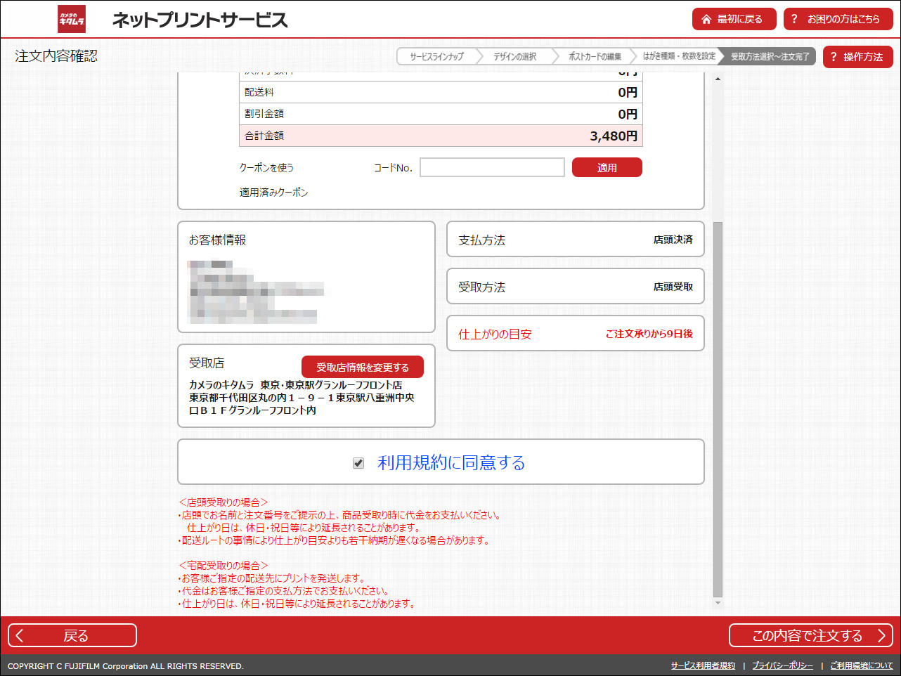Click the カメラのキタムラ logo icon
The height and width of the screenshot is (676, 901).
click(x=70, y=19)
